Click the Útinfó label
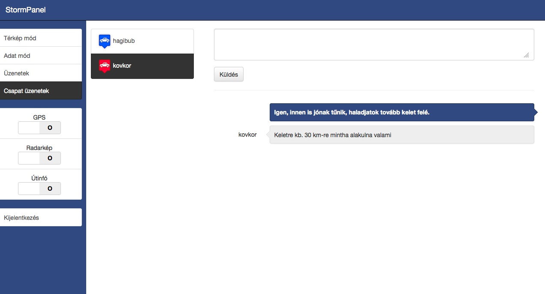This screenshot has height=294, width=545. pyautogui.click(x=39, y=178)
